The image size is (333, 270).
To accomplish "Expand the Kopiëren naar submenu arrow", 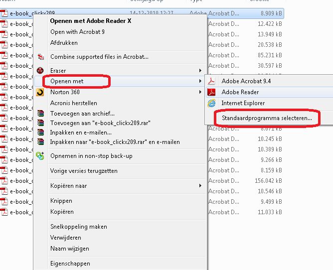I will coord(200,186).
